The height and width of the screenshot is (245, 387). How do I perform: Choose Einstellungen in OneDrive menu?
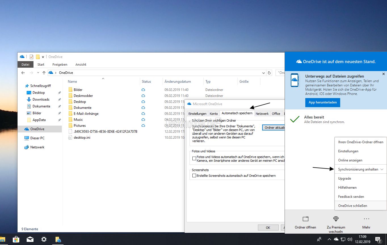click(361, 151)
